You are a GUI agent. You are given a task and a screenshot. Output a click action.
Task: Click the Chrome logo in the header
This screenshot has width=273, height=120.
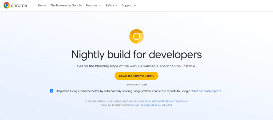click(x=15, y=5)
